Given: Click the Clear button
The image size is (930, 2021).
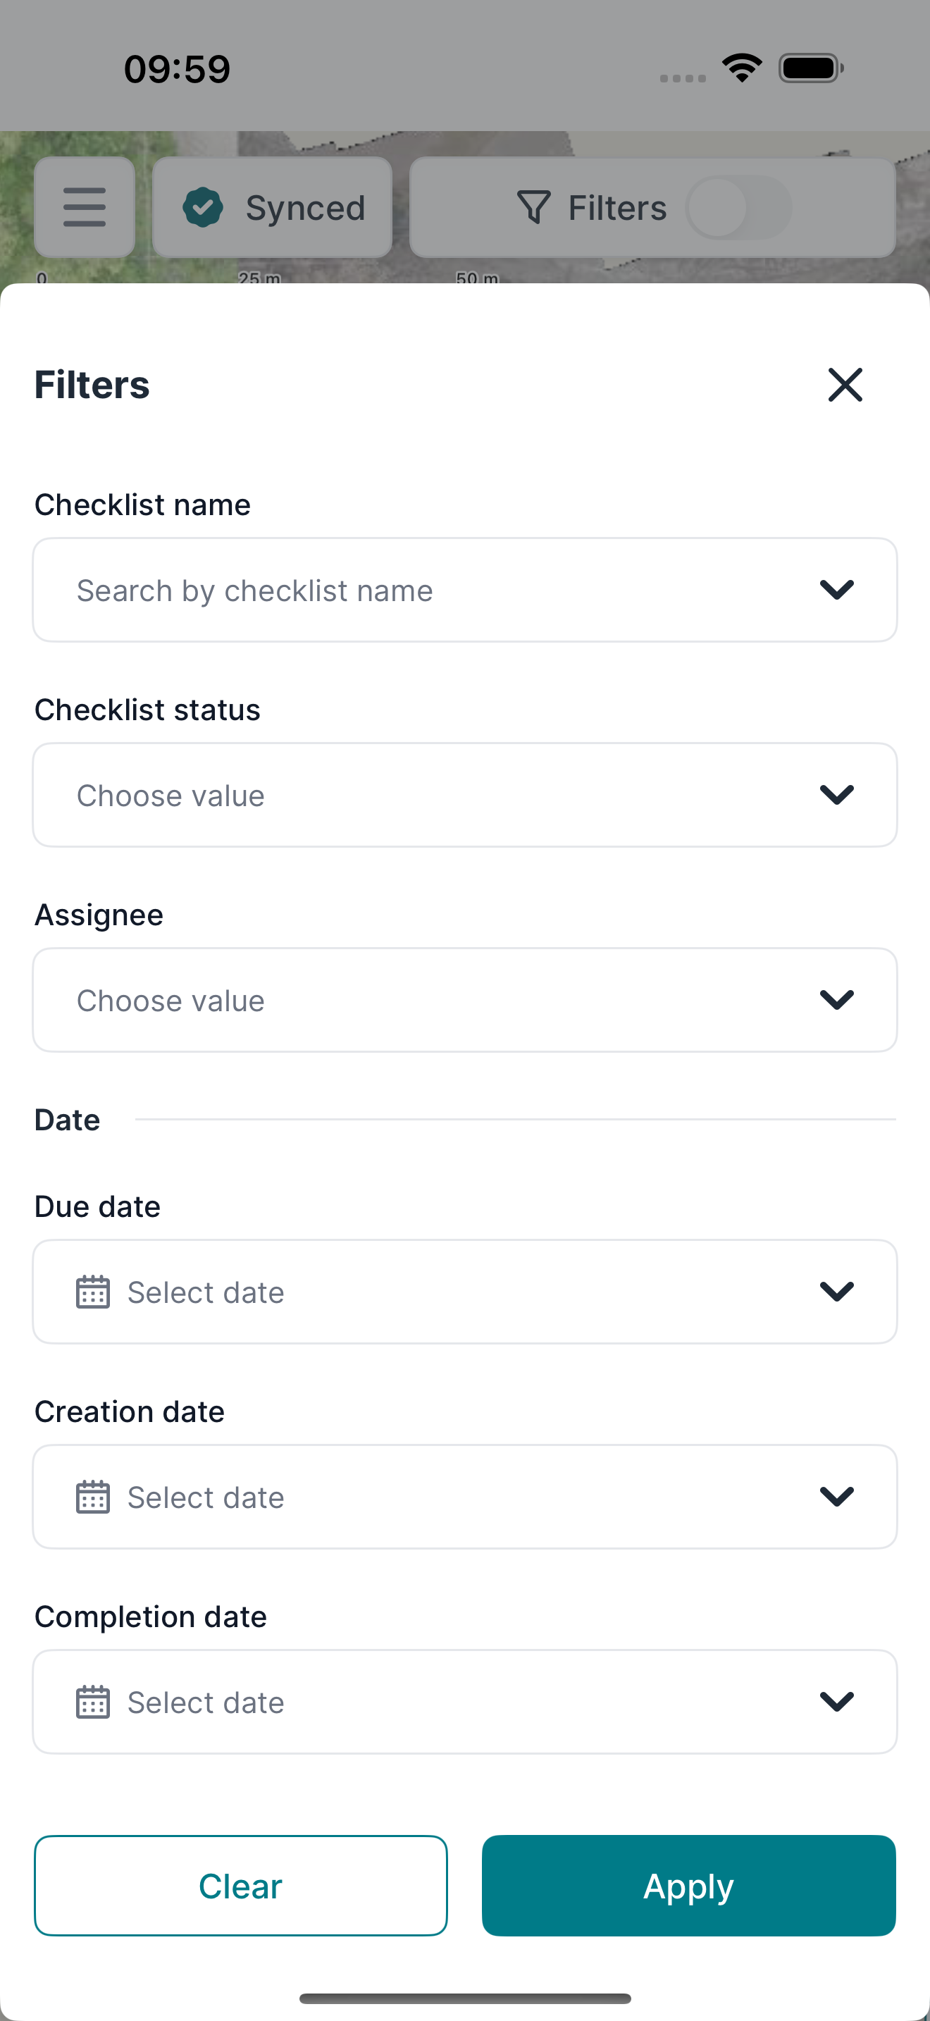Looking at the screenshot, I should click(x=241, y=1885).
